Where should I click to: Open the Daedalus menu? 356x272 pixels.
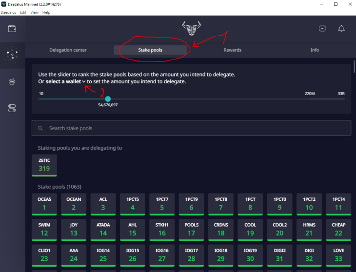pos(8,12)
